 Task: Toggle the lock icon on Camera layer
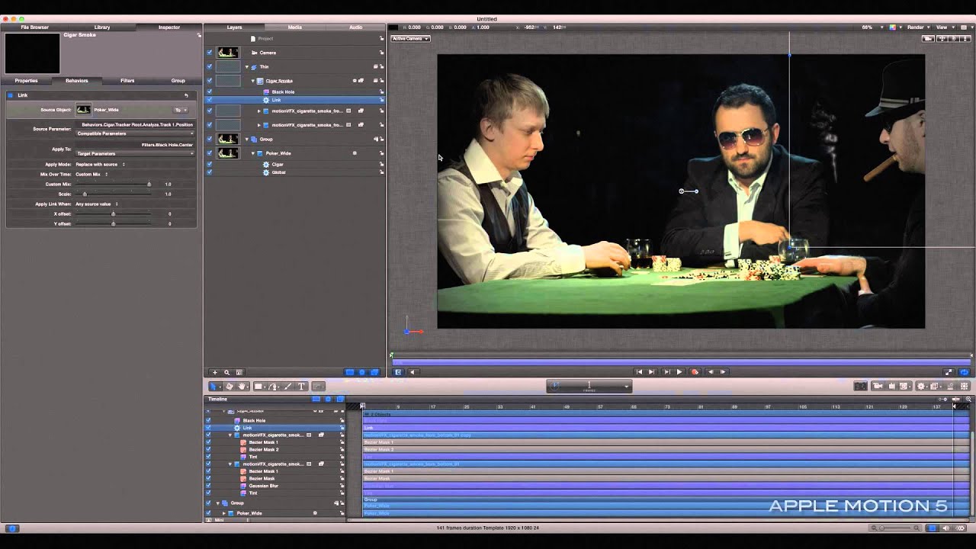point(381,53)
